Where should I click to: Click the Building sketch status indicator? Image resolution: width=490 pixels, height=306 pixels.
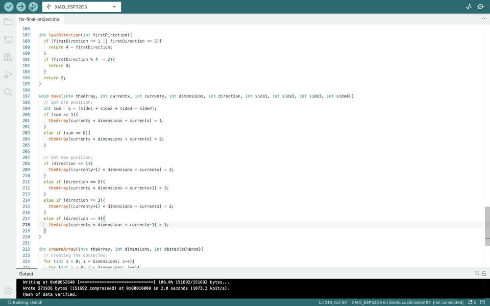coord(24,302)
